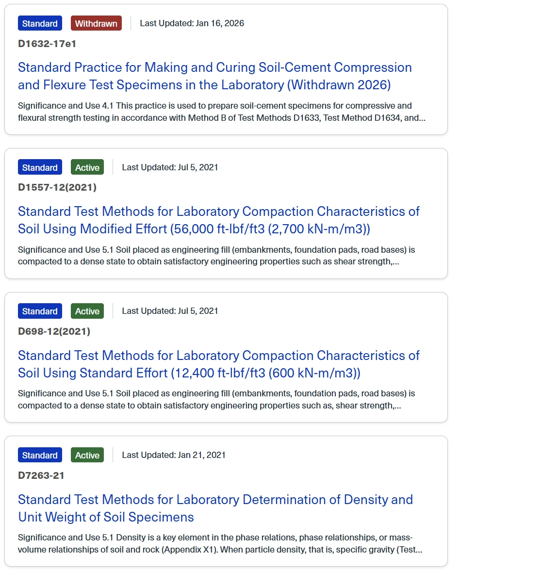Screen dimensions: 542x571
Task: Click the Active badge on the D698-12(2021) card
Action: 87,311
